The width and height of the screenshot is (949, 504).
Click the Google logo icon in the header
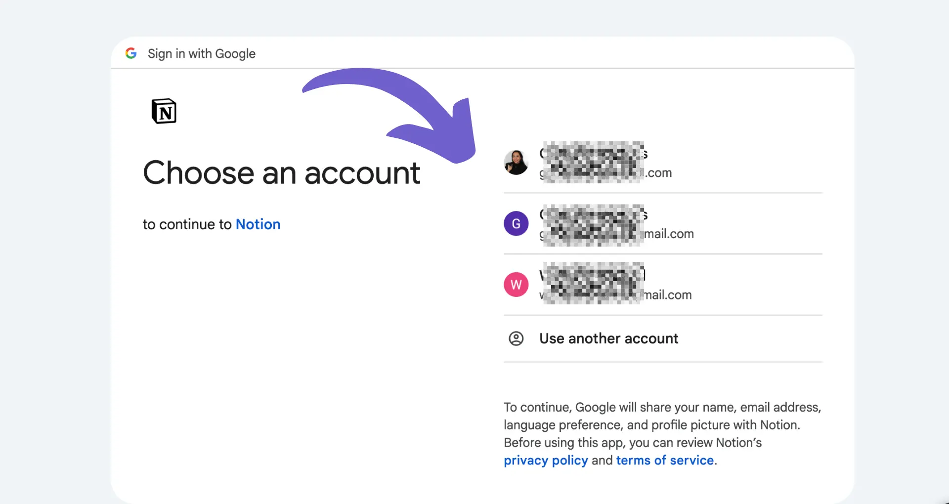click(131, 53)
